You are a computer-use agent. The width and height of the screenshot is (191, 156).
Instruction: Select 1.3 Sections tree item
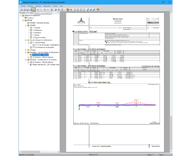(x=37, y=33)
